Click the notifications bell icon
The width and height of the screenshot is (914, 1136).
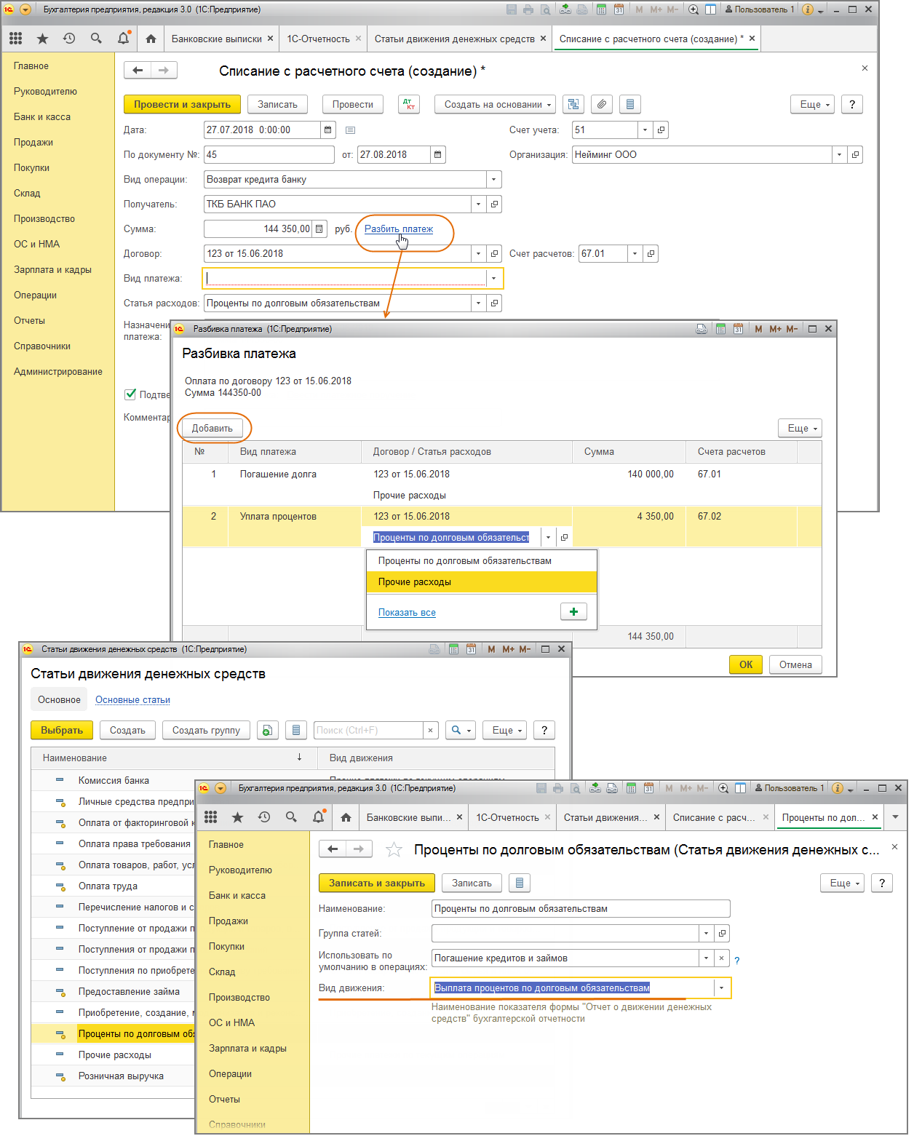pyautogui.click(x=123, y=39)
